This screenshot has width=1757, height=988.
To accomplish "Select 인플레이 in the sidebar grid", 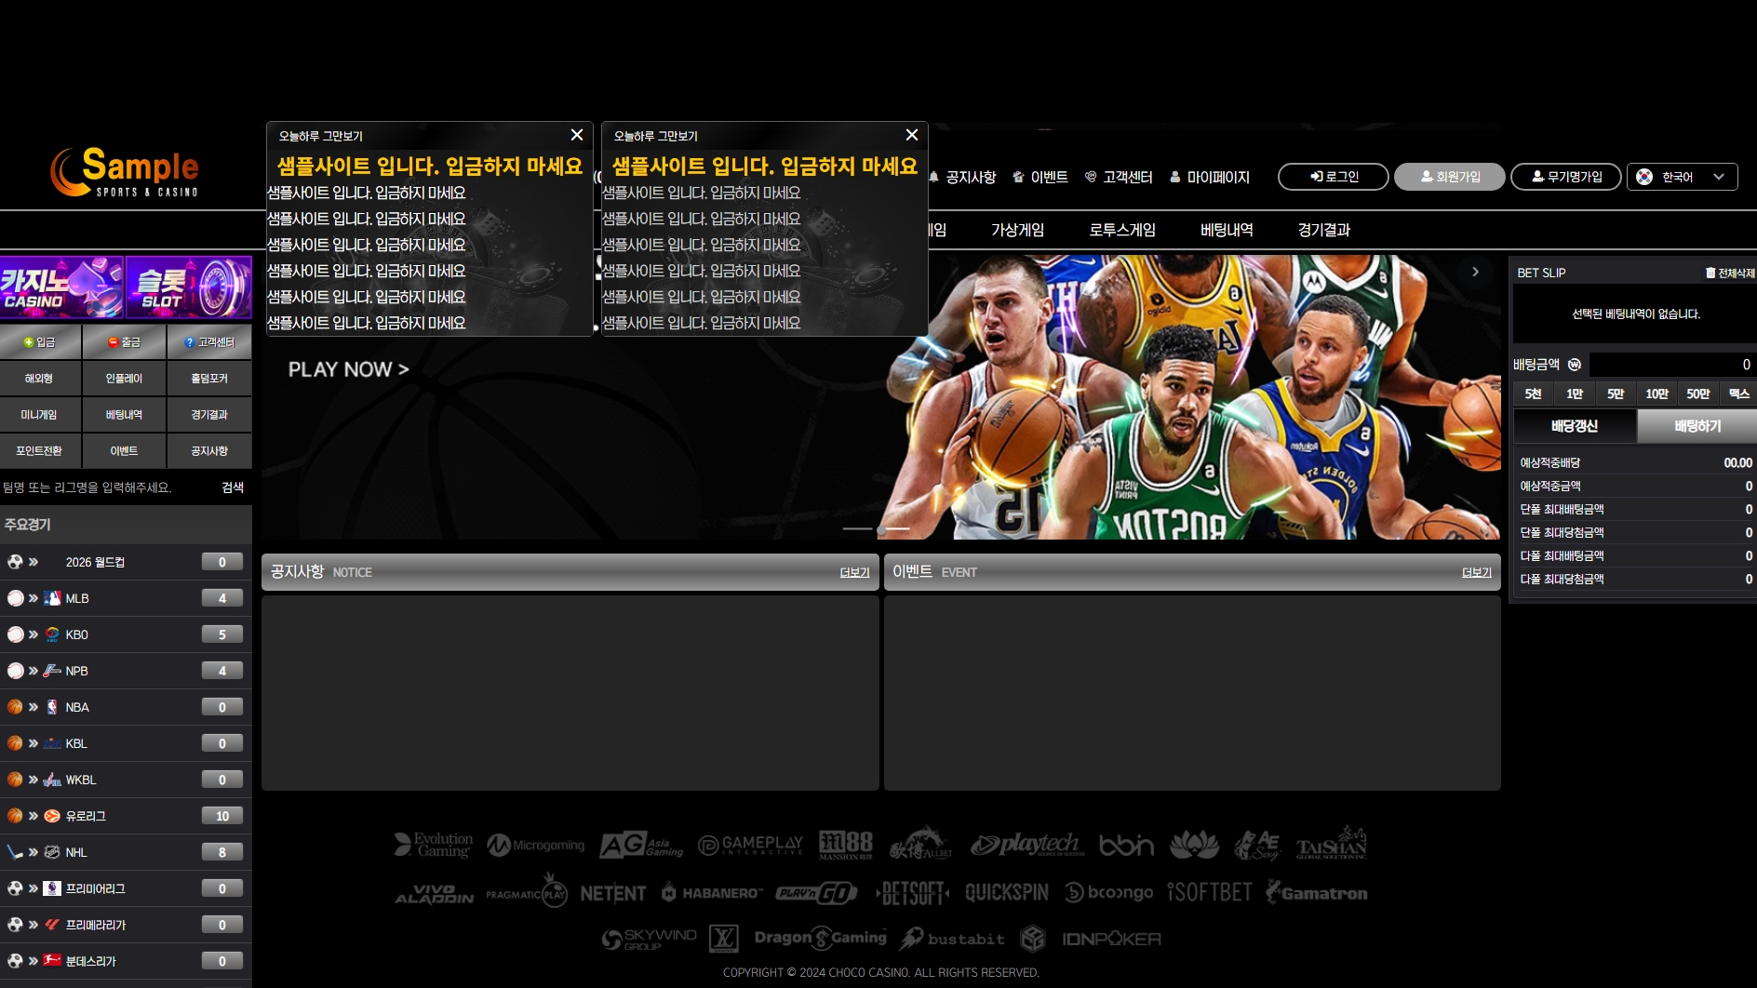I will click(x=124, y=379).
